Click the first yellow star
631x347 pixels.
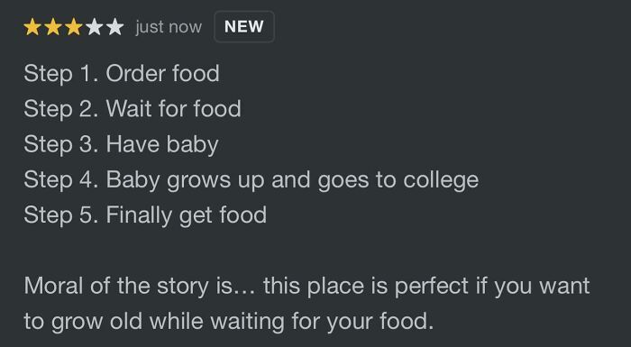32,27
